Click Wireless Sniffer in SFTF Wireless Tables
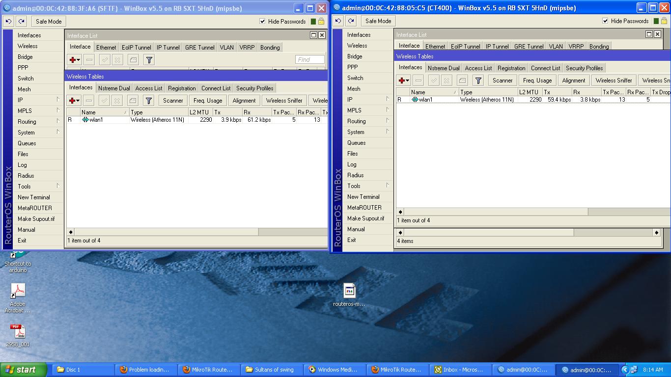The width and height of the screenshot is (671, 377). click(284, 101)
